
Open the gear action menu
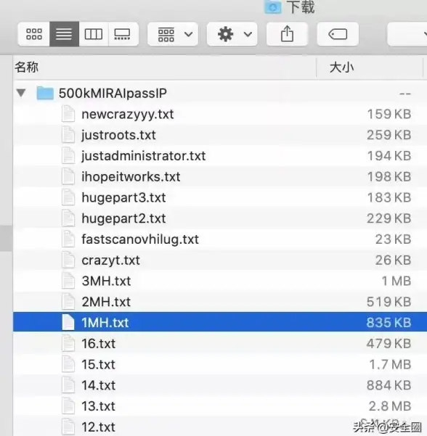click(x=232, y=34)
